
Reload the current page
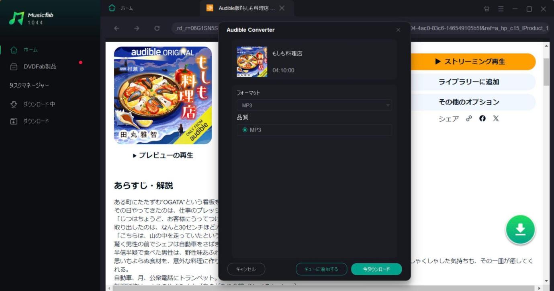(x=157, y=28)
